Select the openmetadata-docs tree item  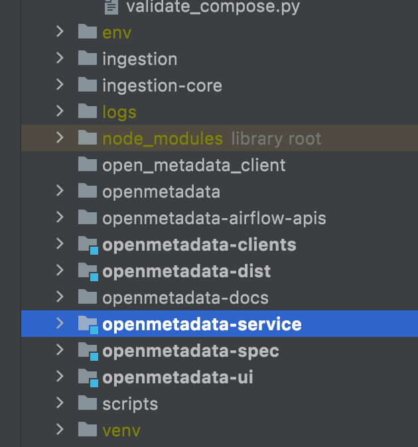point(185,298)
